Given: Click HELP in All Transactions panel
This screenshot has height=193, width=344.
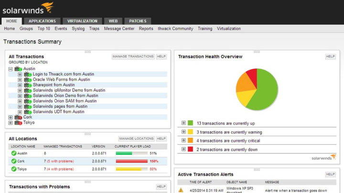Looking at the screenshot, I should (161, 56).
